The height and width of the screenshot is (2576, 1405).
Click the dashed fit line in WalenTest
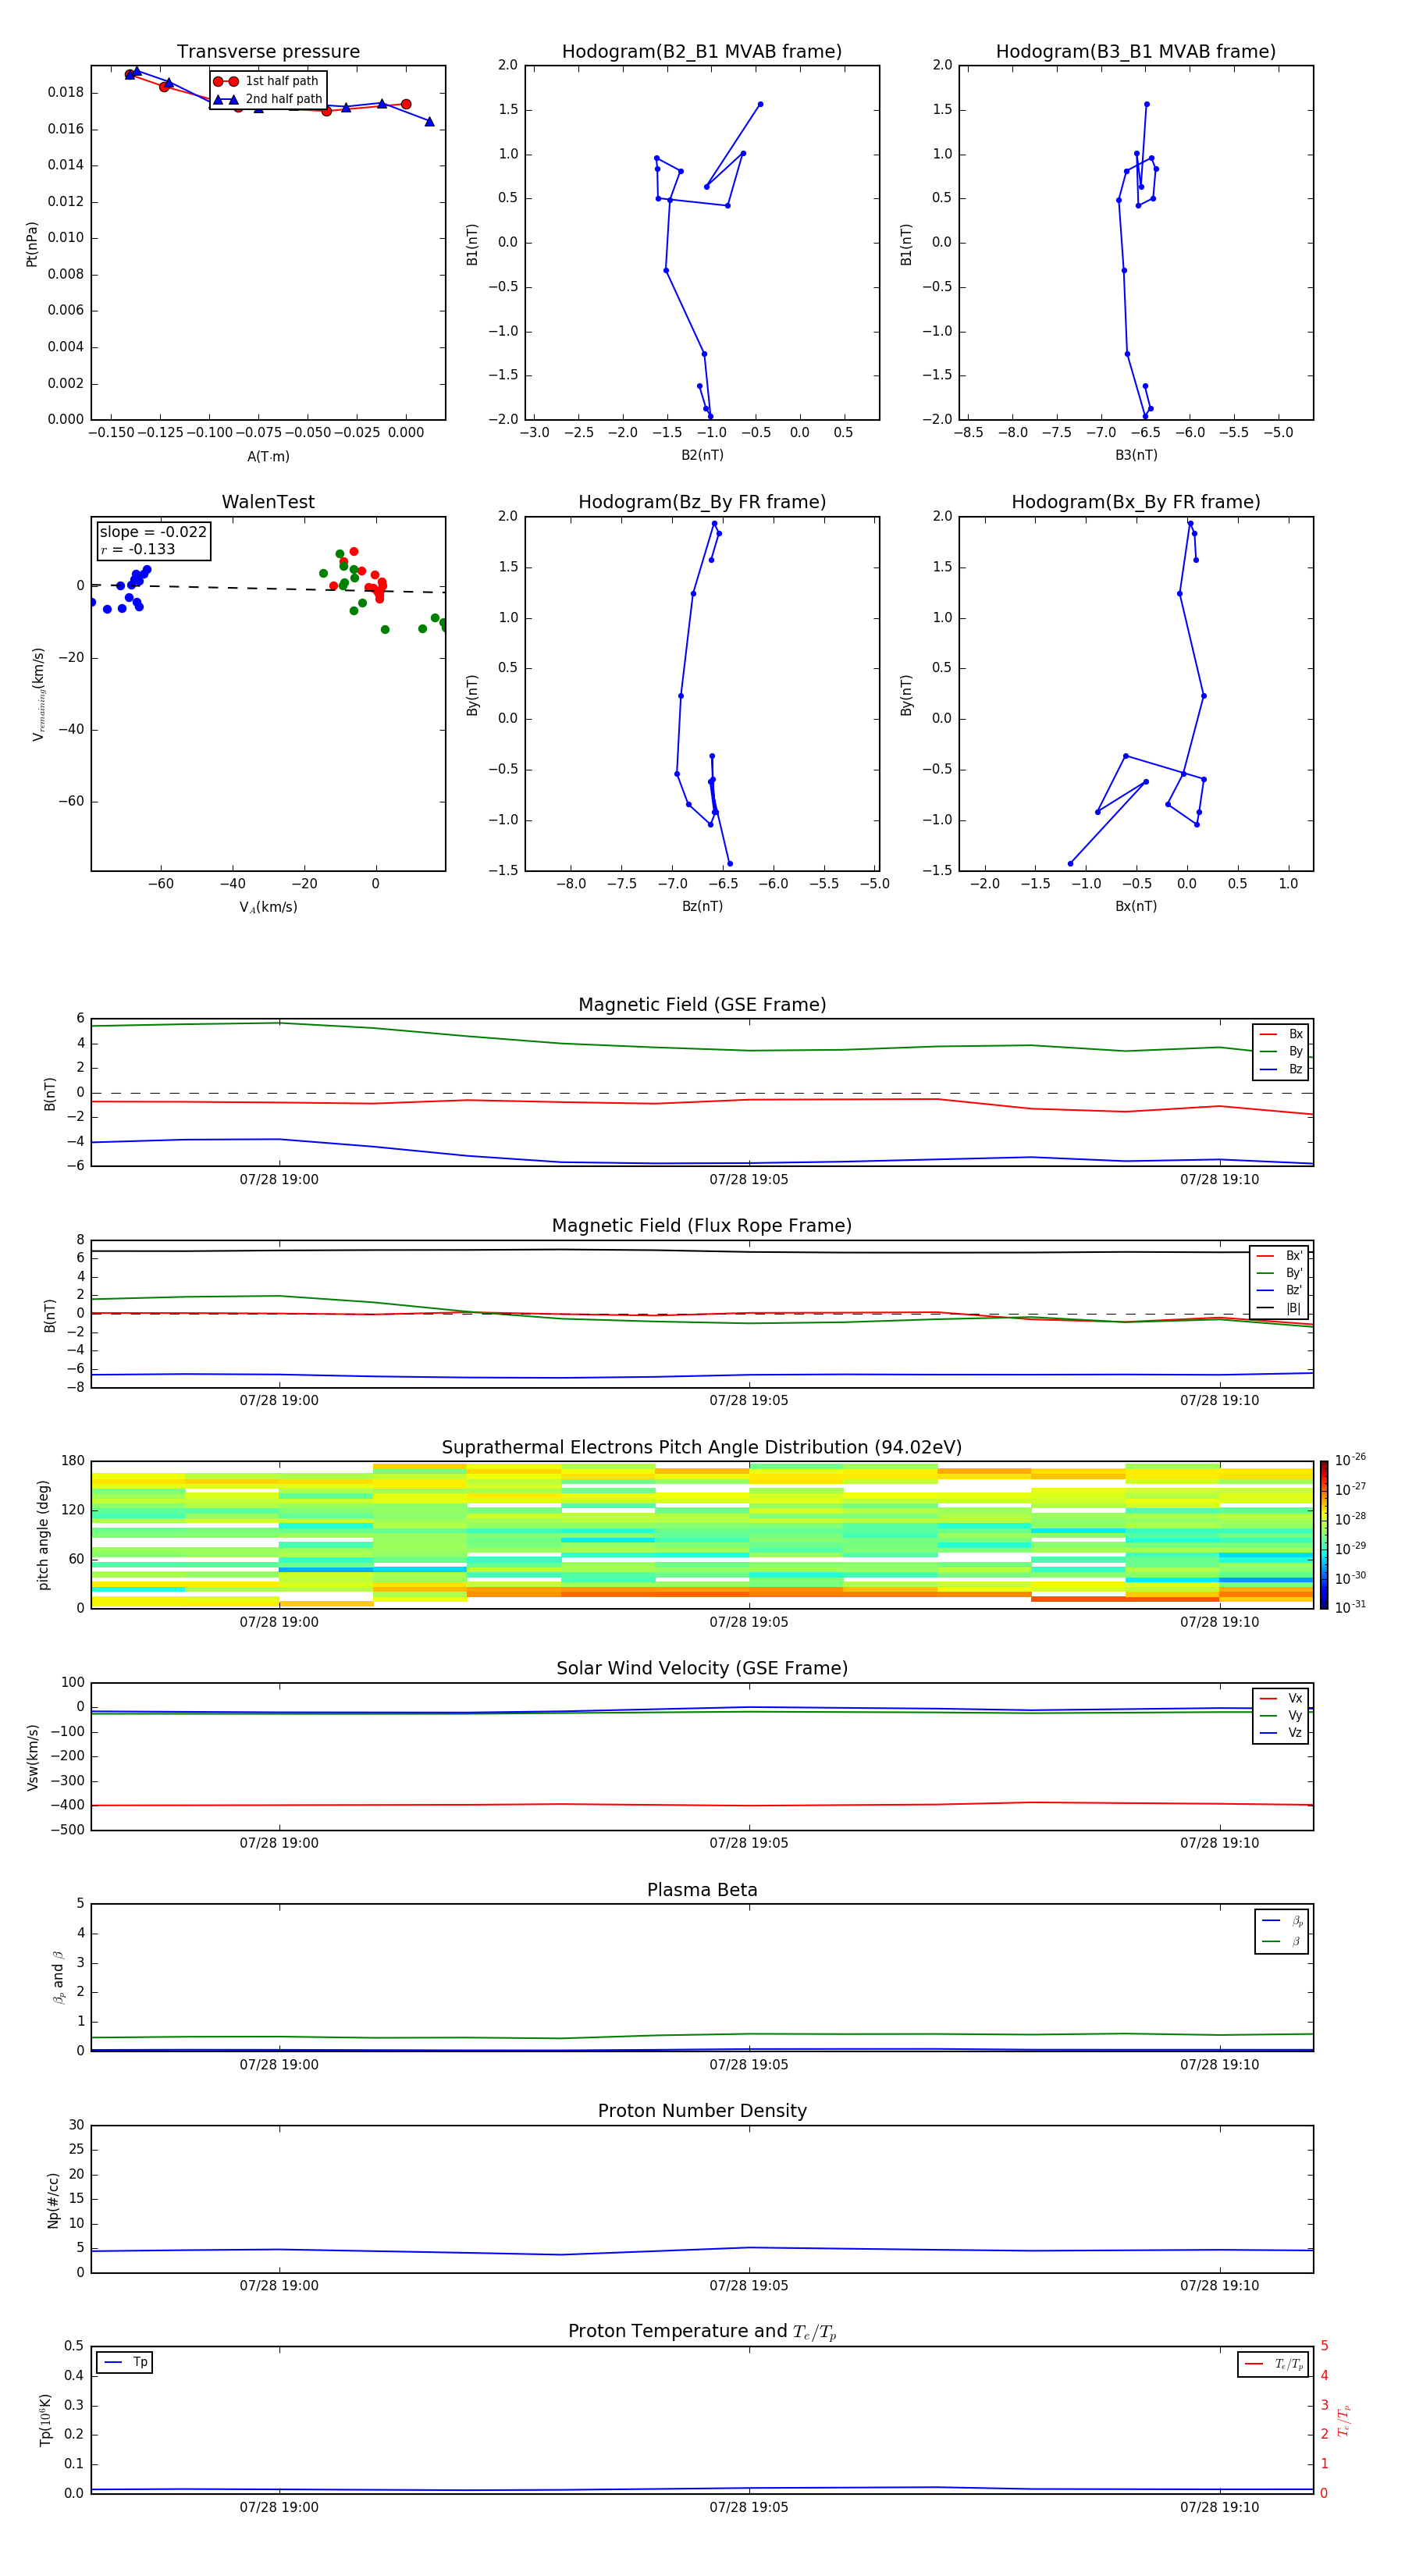click(268, 588)
